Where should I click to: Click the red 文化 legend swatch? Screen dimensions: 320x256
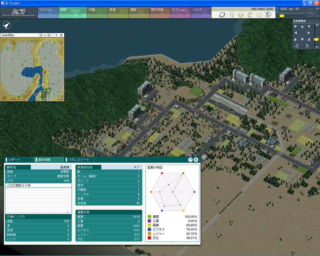coord(149,238)
